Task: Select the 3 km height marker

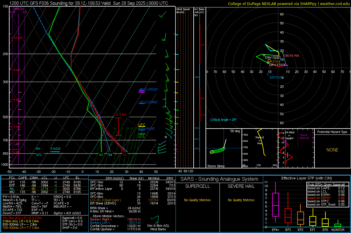Action: point(17,127)
